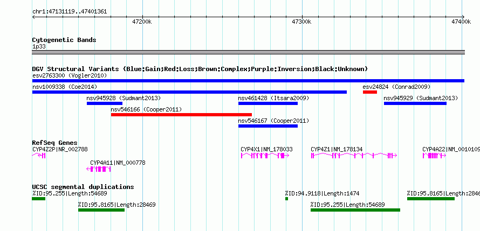Click the CYP4A11 gene structure glyph
The image size is (480, 231).
point(99,169)
